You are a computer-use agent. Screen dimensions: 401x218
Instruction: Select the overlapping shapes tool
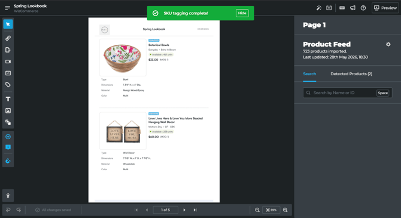8,122
